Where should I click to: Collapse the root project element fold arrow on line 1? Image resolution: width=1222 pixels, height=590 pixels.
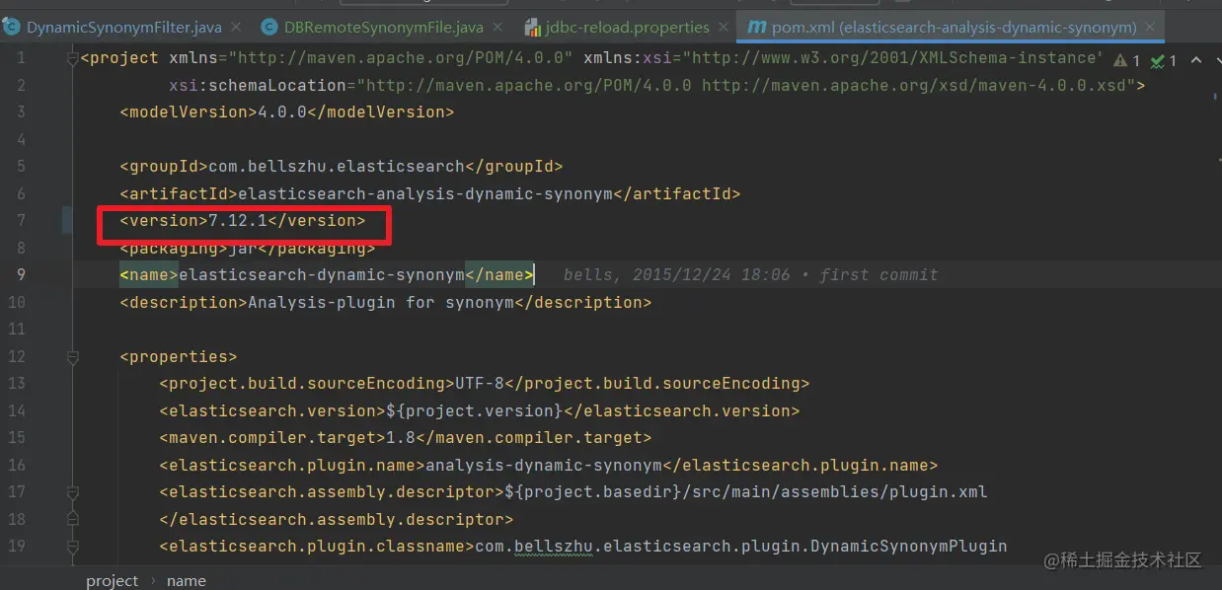click(72, 57)
